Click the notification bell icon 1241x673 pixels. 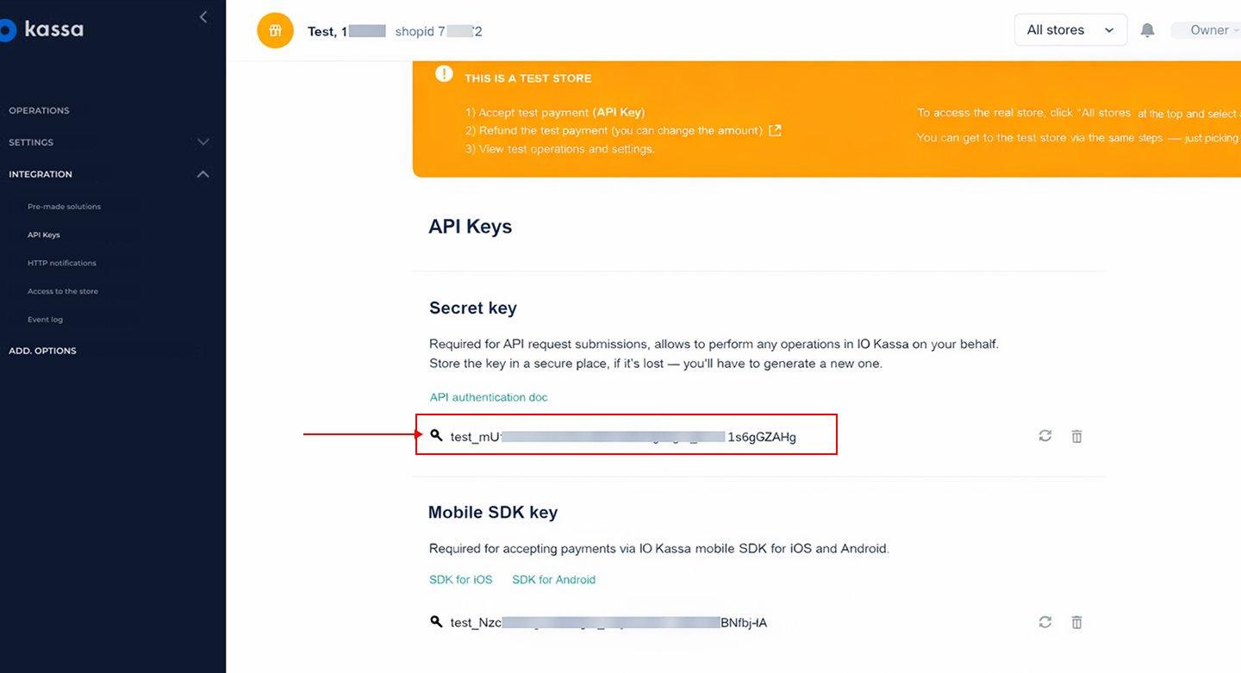[1147, 30]
